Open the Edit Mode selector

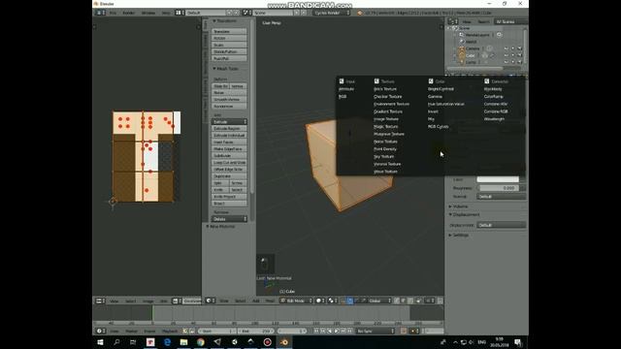[295, 301]
